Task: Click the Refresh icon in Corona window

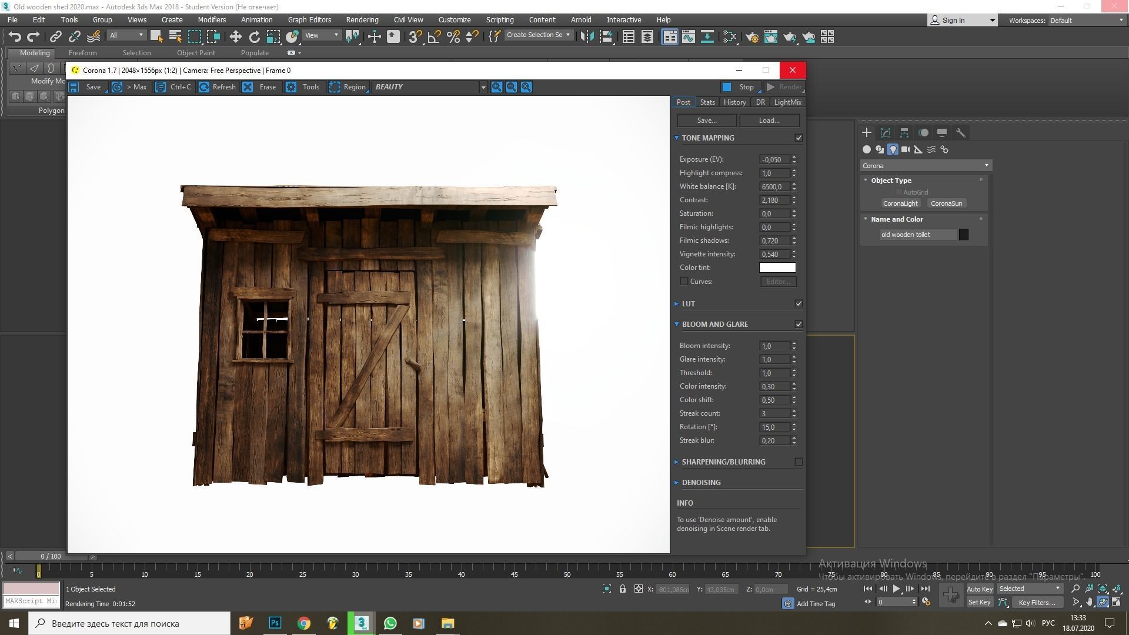Action: [204, 87]
